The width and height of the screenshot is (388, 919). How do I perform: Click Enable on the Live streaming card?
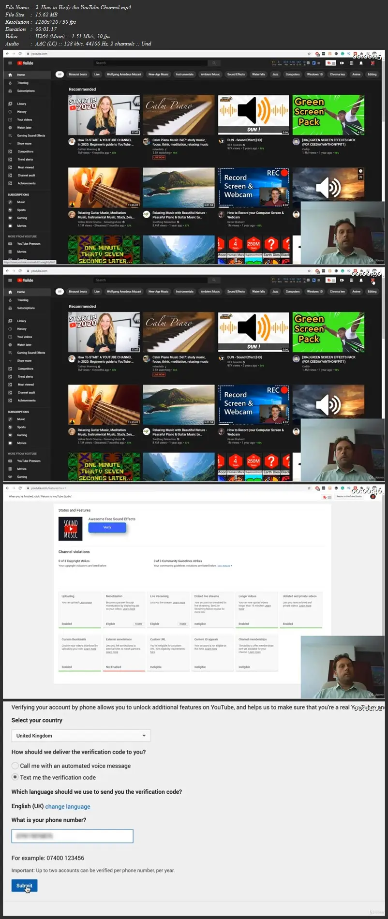183,624
